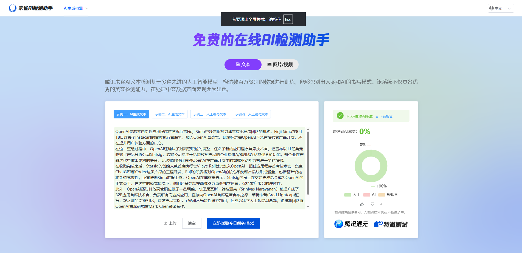Click the thumbs-down feedback icon
522x253 pixels.
tap(372, 204)
